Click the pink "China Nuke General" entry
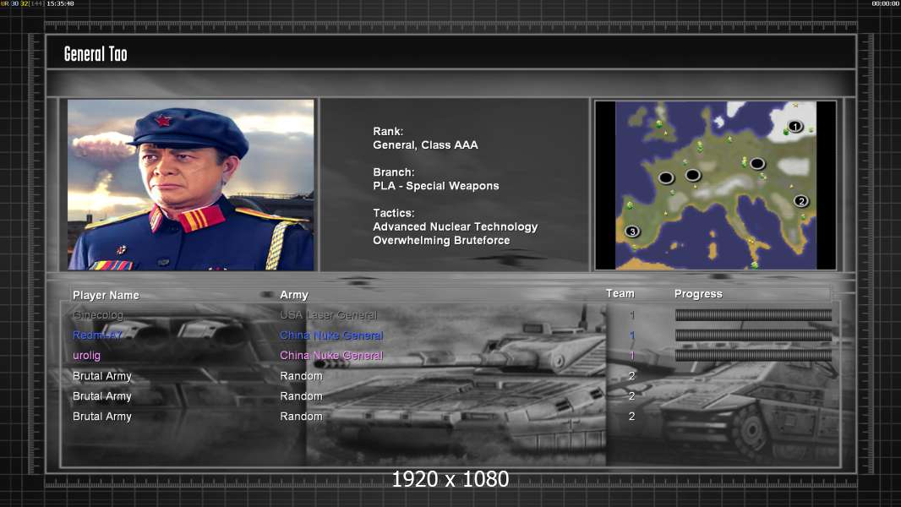This screenshot has height=507, width=901. [331, 356]
